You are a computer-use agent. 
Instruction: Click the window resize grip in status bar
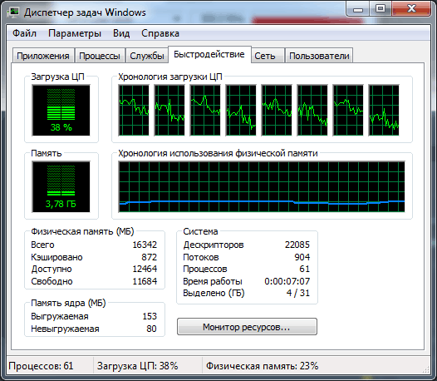(x=426, y=369)
